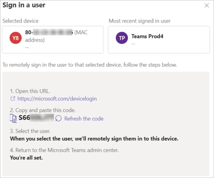Click the S66 sign-in code
This screenshot has width=214, height=178.
[36, 118]
